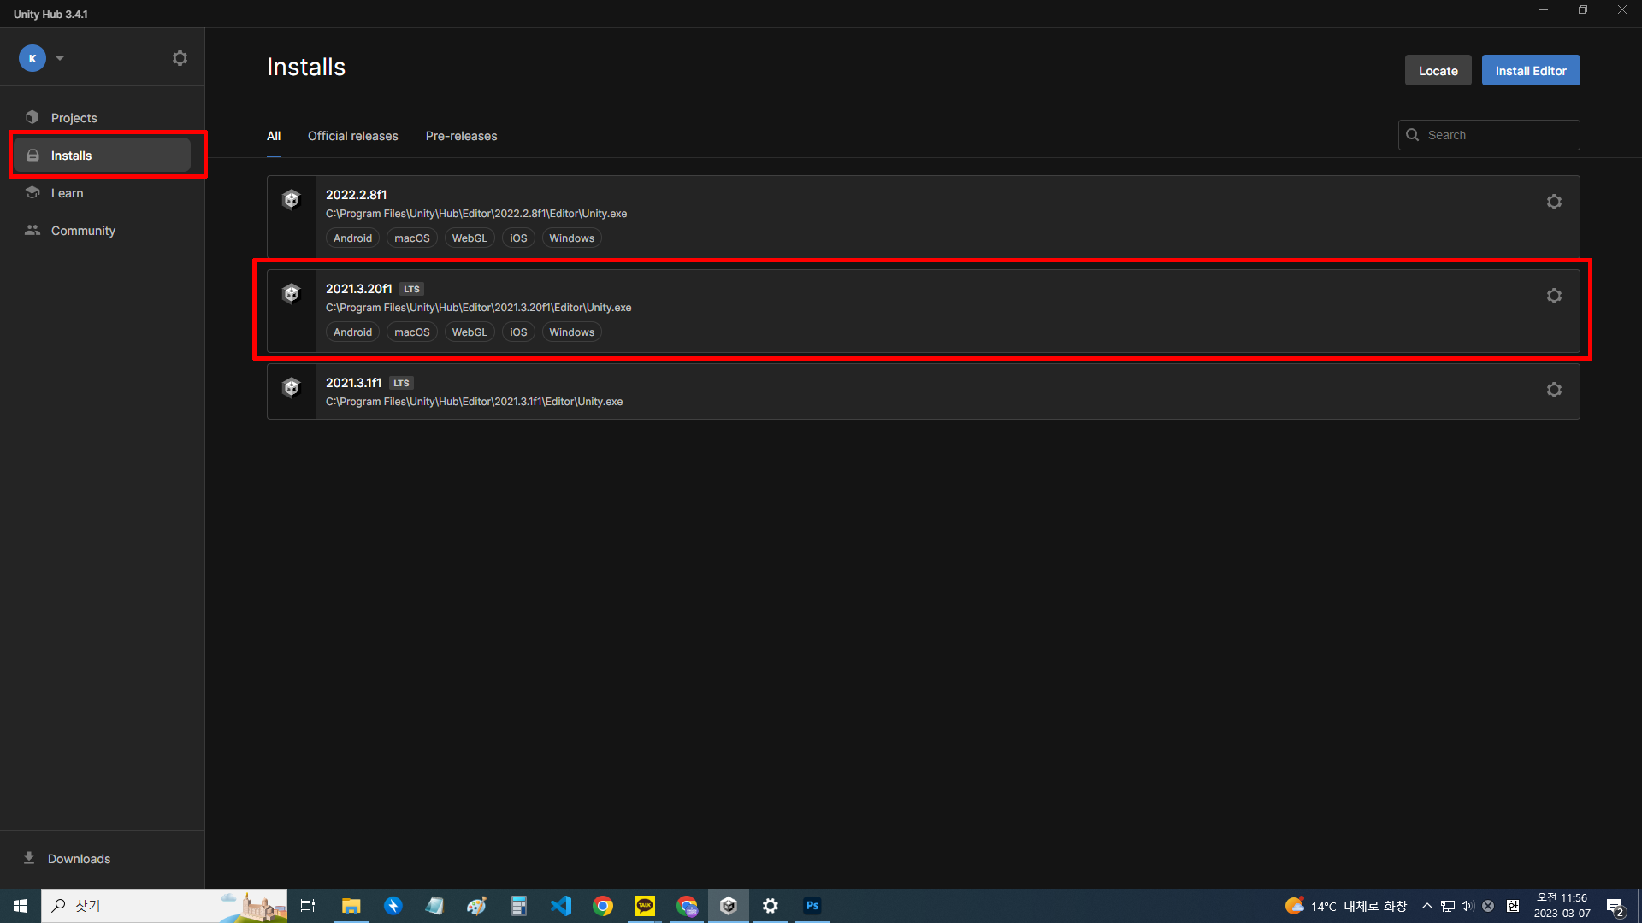Click the LTS badge on 2021.3.1f1
The height and width of the screenshot is (923, 1642).
point(402,383)
